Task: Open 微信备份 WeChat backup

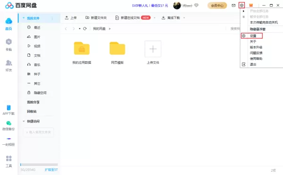Action: pyautogui.click(x=8, y=126)
